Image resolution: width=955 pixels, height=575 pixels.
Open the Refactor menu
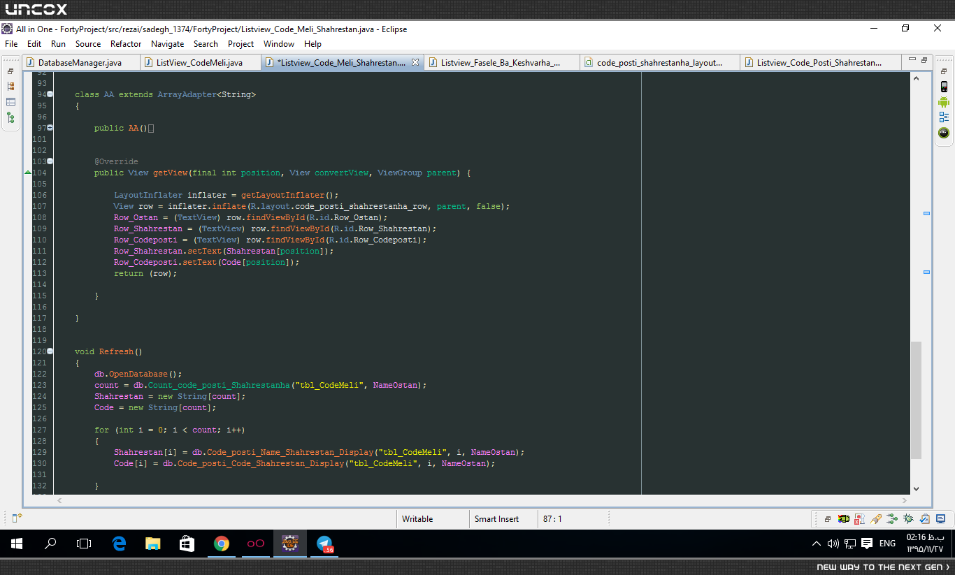126,43
